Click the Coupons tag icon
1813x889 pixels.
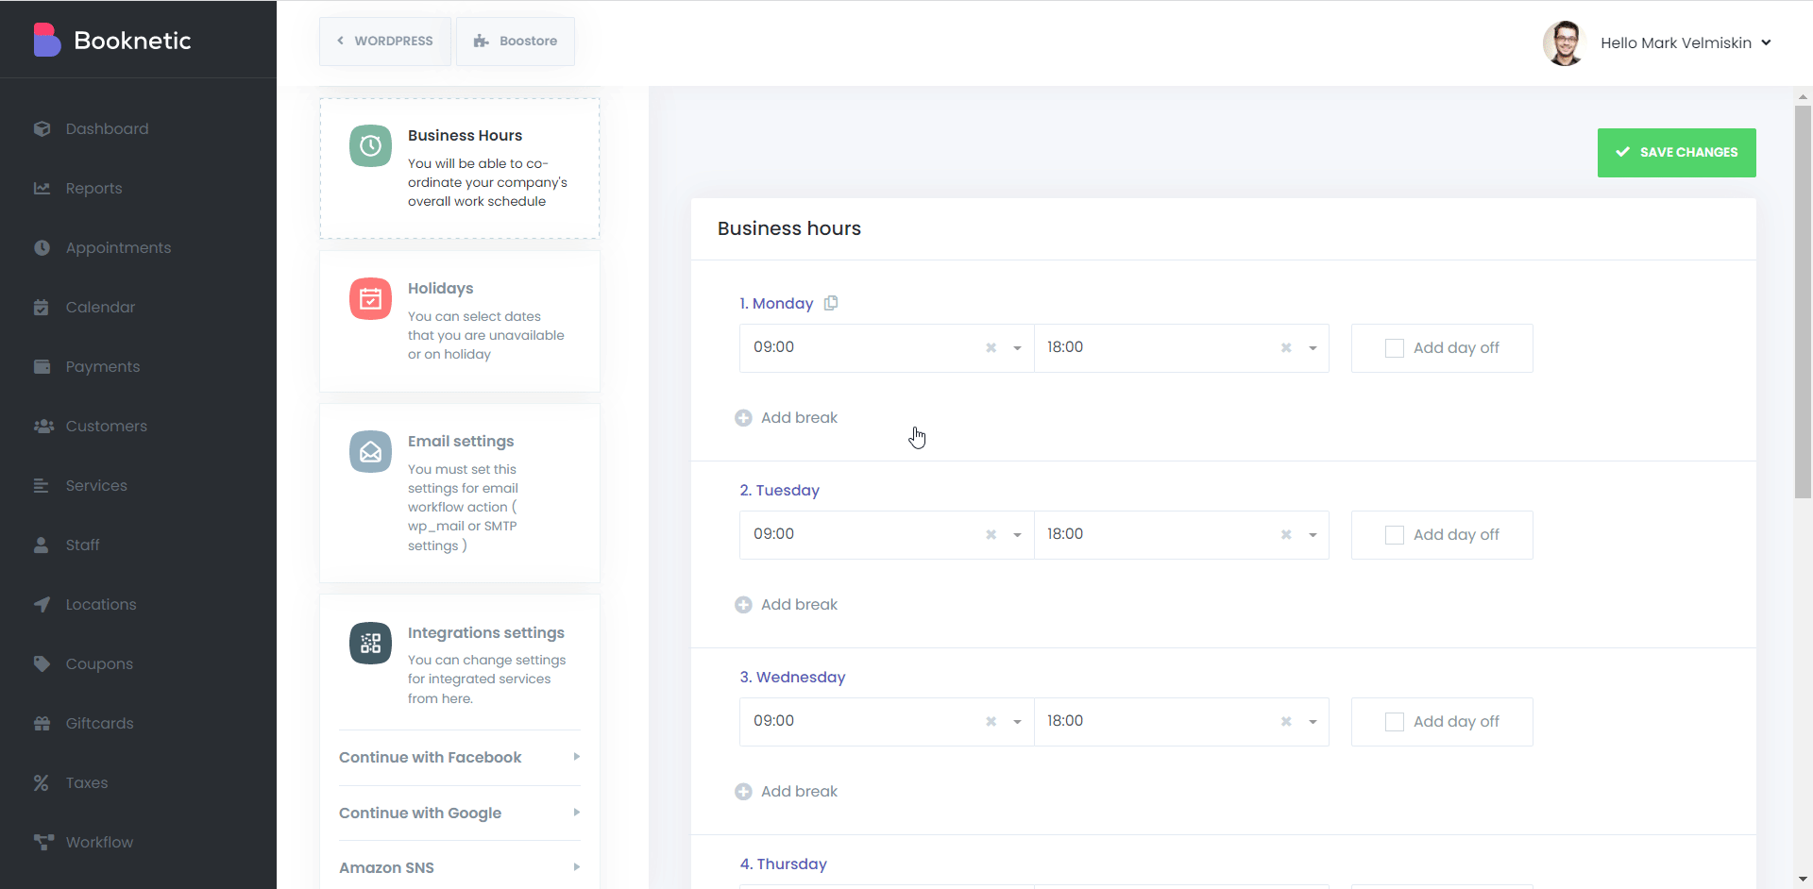pyautogui.click(x=42, y=663)
